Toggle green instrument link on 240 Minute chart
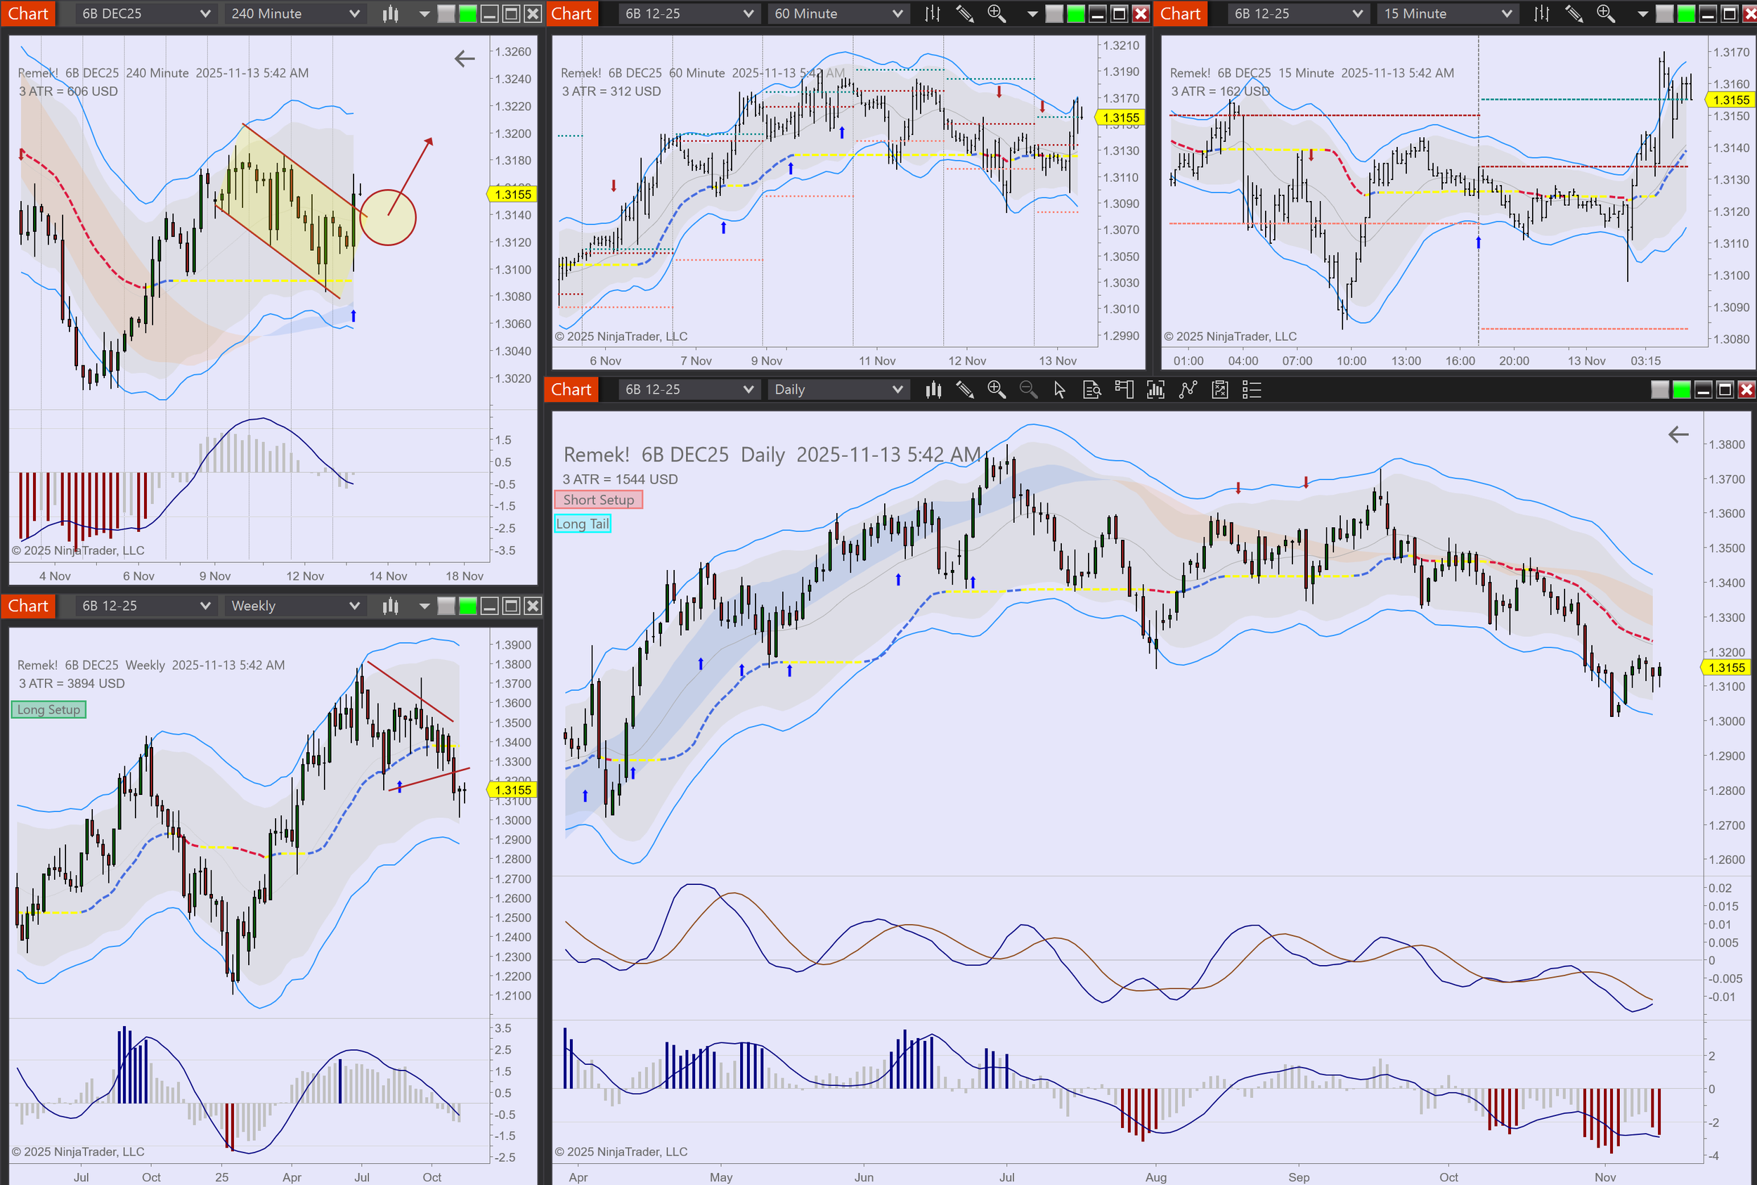Viewport: 1757px width, 1185px height. 468,13
